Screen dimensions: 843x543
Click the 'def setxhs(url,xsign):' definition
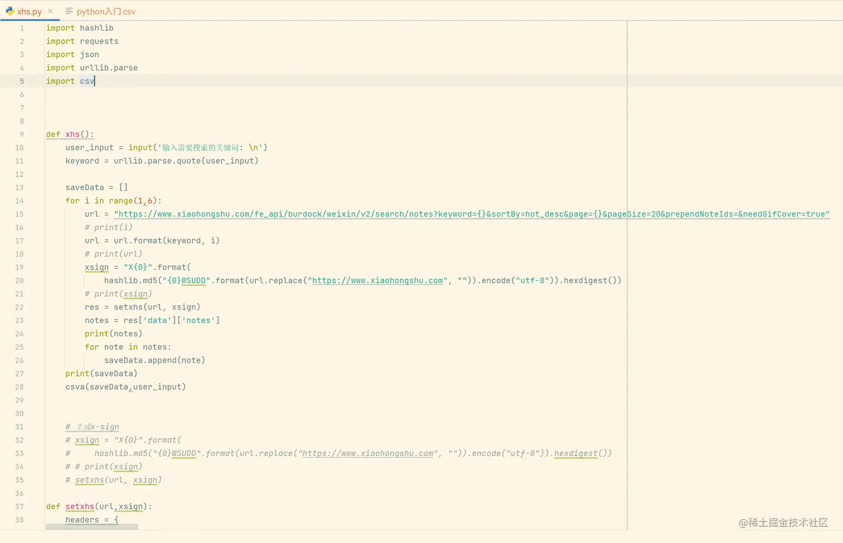[x=99, y=507]
